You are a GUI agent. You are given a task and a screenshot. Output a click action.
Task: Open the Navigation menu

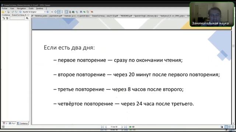pyautogui.click(x=21, y=8)
